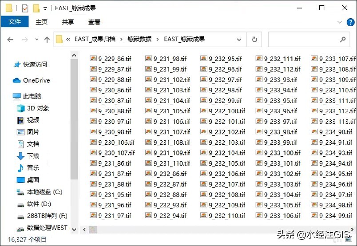The height and width of the screenshot is (246, 357).
Task: Expand address bar history dropdown
Action: [x=239, y=40]
